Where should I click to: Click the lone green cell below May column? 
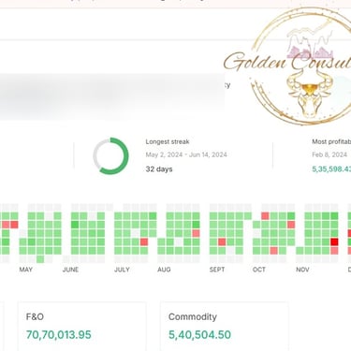pos(40,259)
